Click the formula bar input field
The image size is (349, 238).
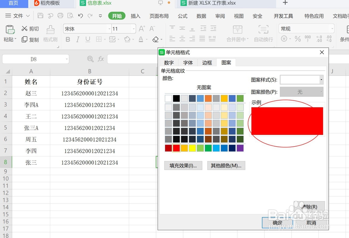click(132, 59)
